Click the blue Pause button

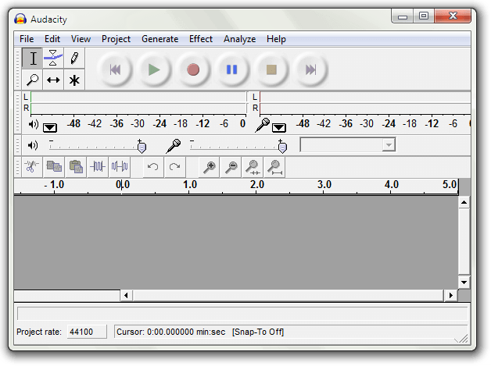click(x=231, y=69)
